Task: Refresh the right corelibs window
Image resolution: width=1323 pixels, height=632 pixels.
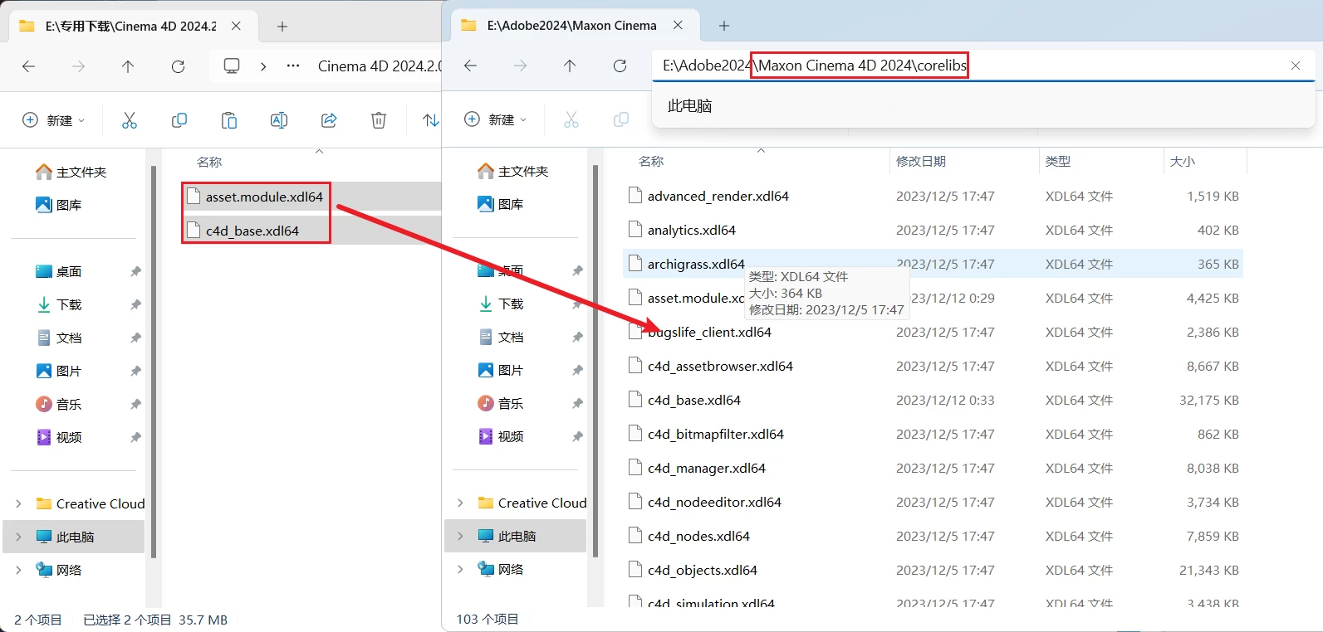Action: tap(620, 66)
